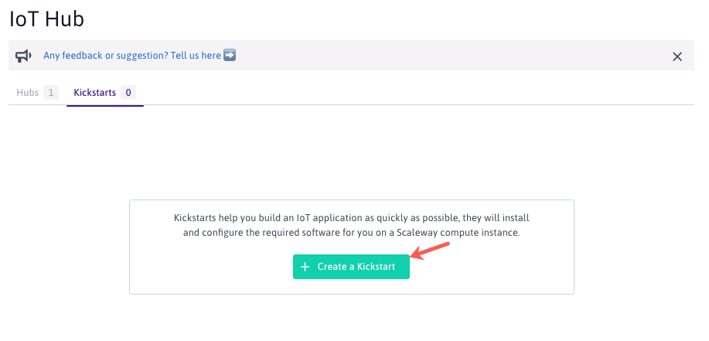Click the purple underline beneath the Kickstarts tab
Image resolution: width=709 pixels, height=341 pixels.
tap(105, 105)
